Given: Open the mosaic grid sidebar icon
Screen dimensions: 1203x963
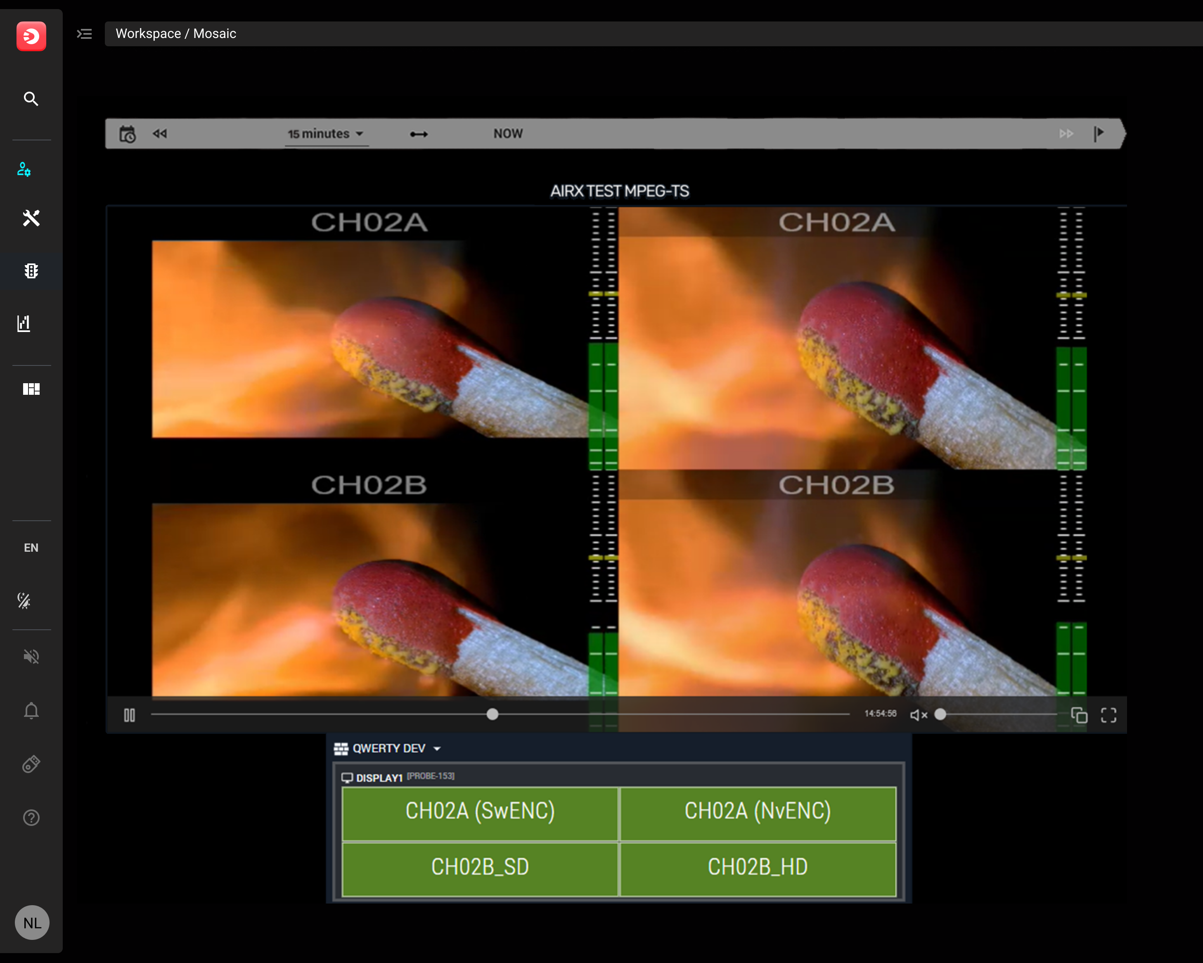Looking at the screenshot, I should (31, 389).
